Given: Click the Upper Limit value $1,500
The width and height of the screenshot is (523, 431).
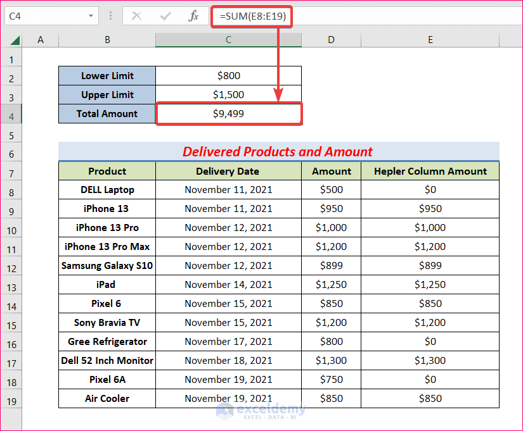Looking at the screenshot, I should 228,95.
